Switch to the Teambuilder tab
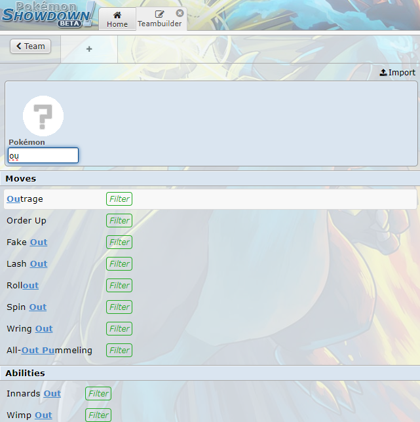420x422 pixels. point(160,19)
